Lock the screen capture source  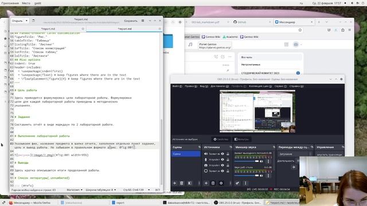click(x=228, y=171)
